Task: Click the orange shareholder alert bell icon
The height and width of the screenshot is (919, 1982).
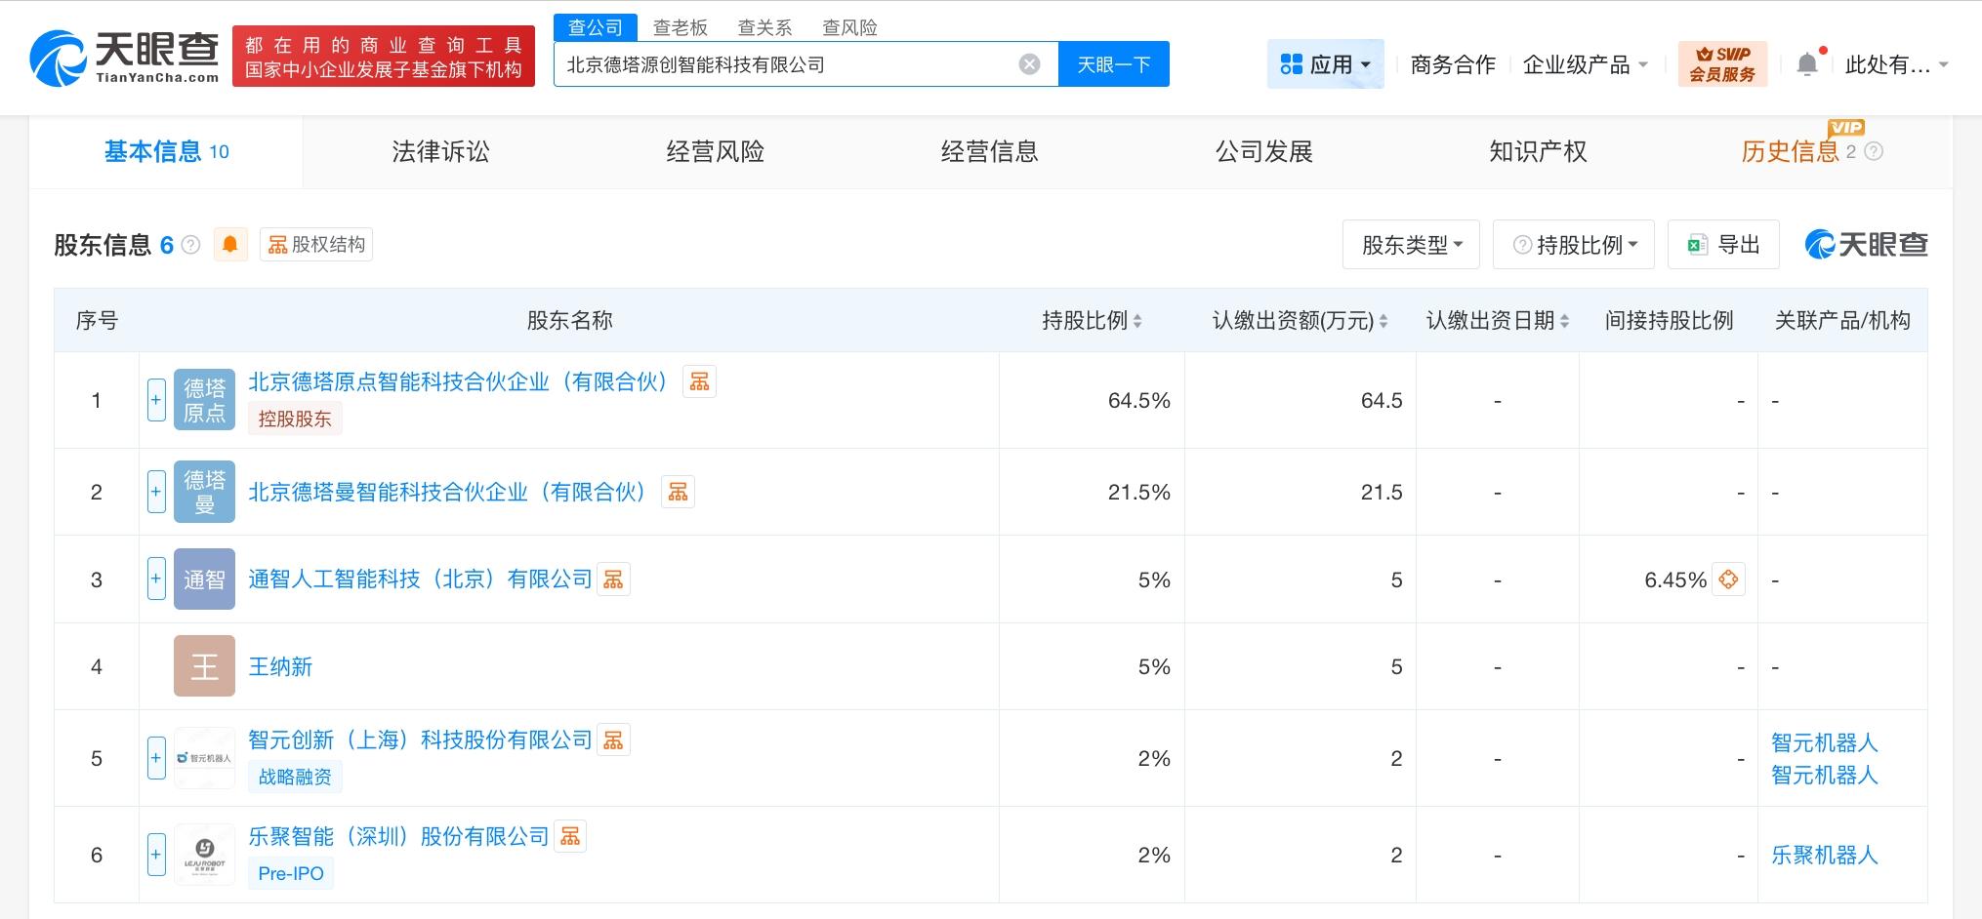Action: click(230, 244)
